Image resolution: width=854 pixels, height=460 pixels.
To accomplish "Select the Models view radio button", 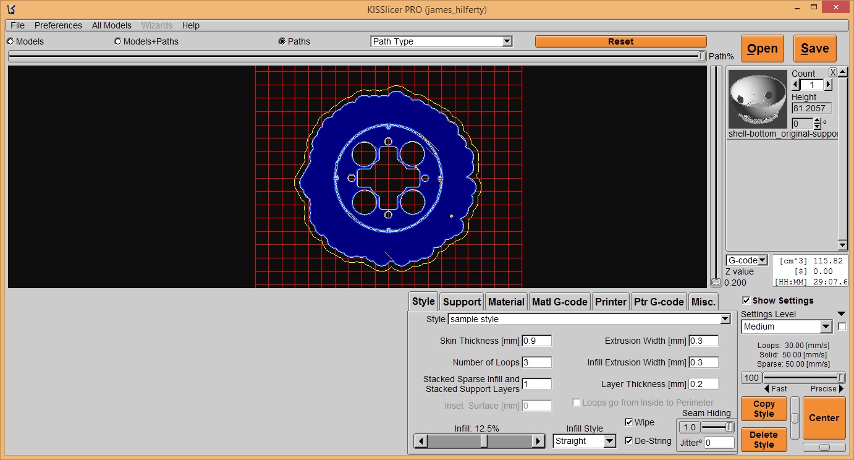I will (x=11, y=41).
